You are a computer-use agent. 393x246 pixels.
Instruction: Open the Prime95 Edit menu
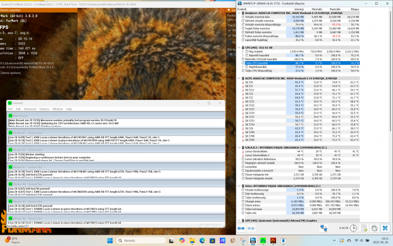tap(18, 109)
